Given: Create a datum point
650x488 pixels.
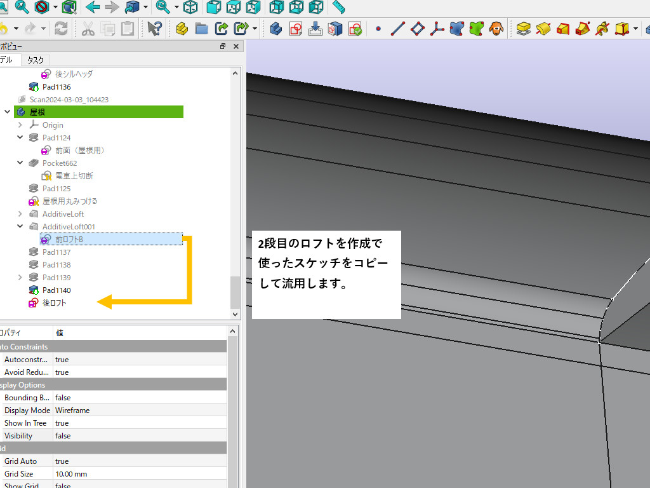Looking at the screenshot, I should (378, 29).
